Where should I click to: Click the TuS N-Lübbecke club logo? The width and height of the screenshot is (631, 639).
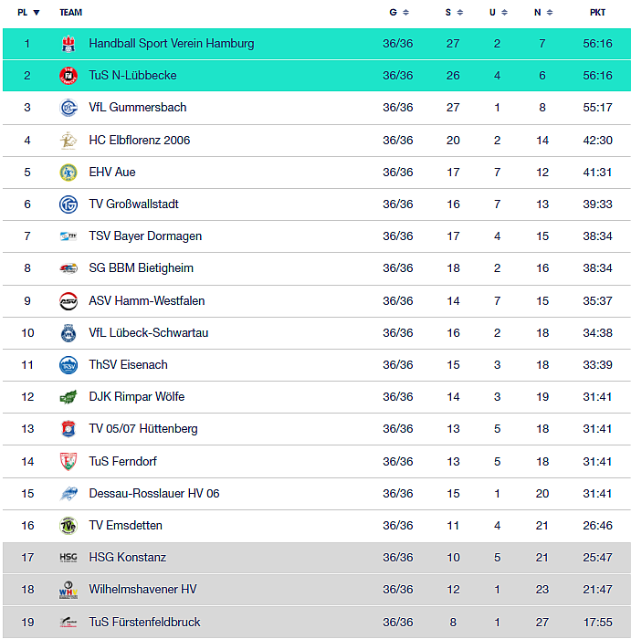(68, 76)
